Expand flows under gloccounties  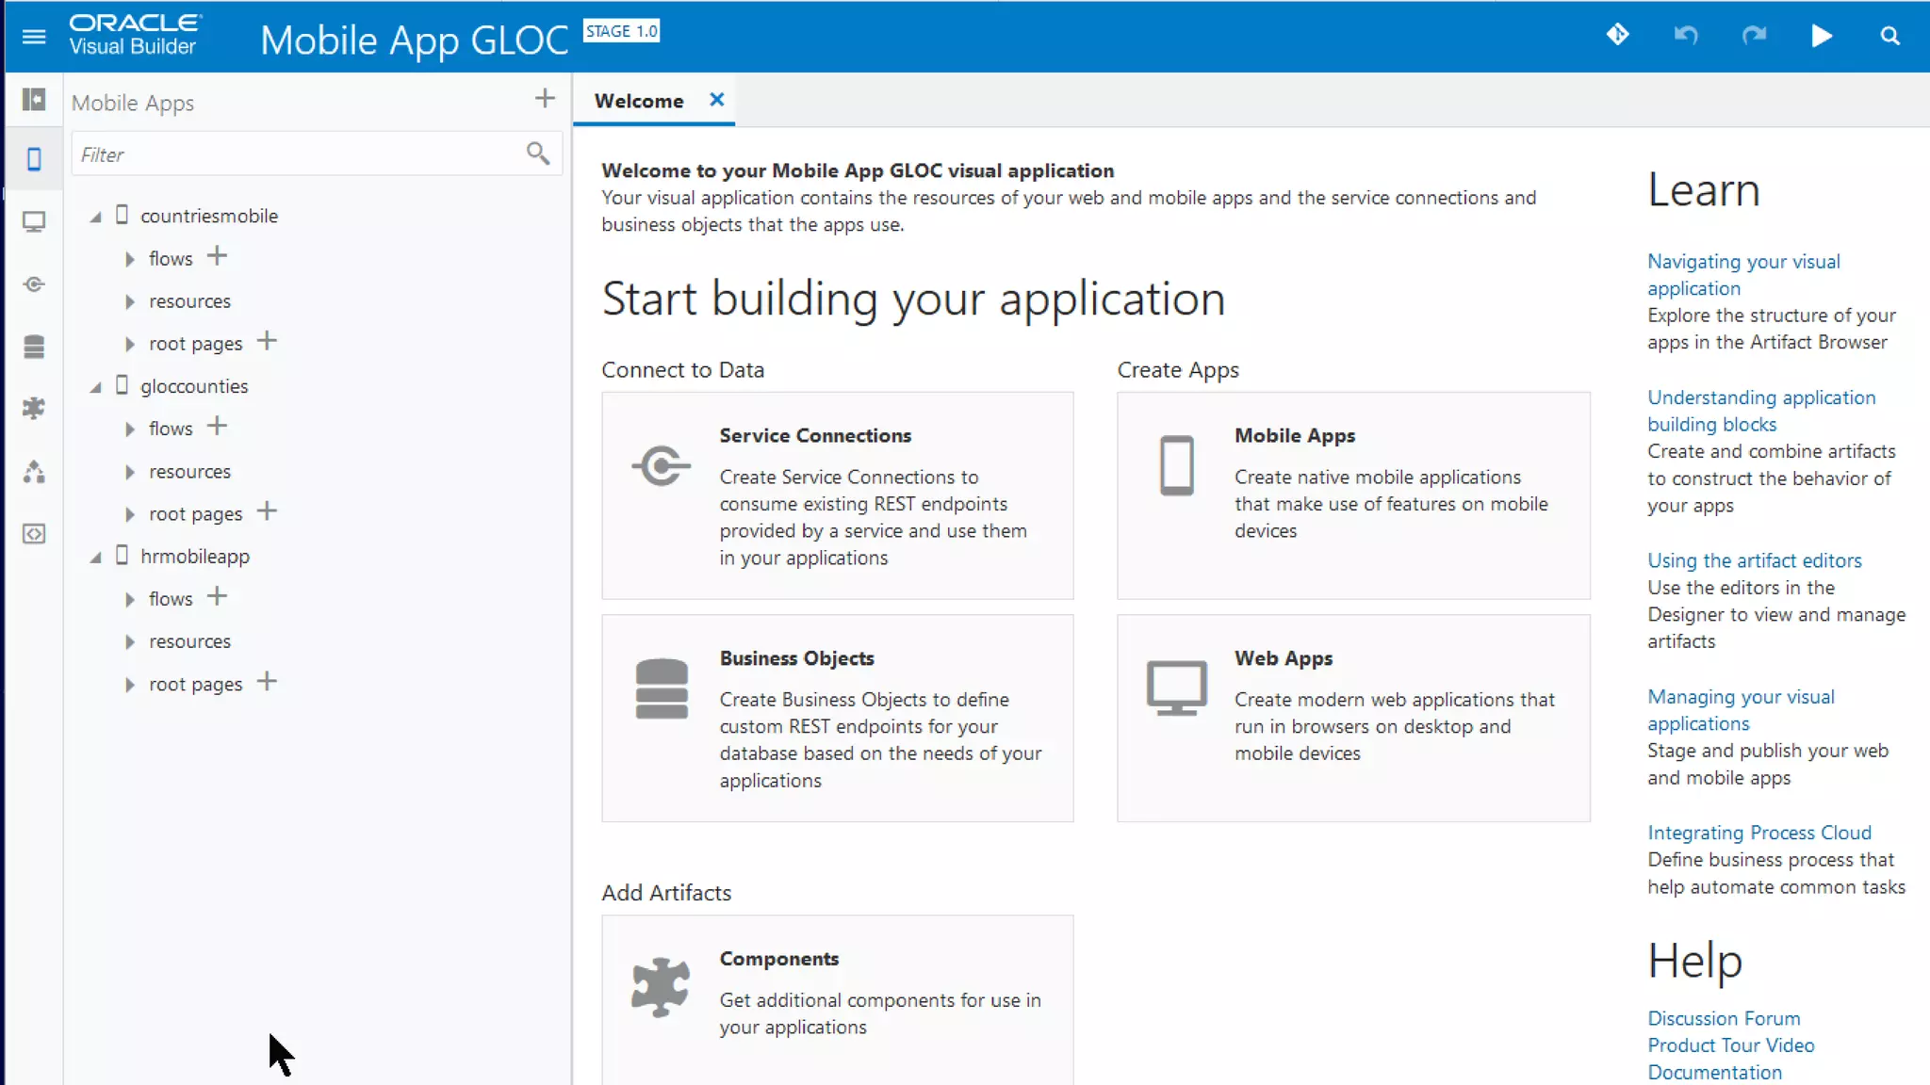pos(130,429)
